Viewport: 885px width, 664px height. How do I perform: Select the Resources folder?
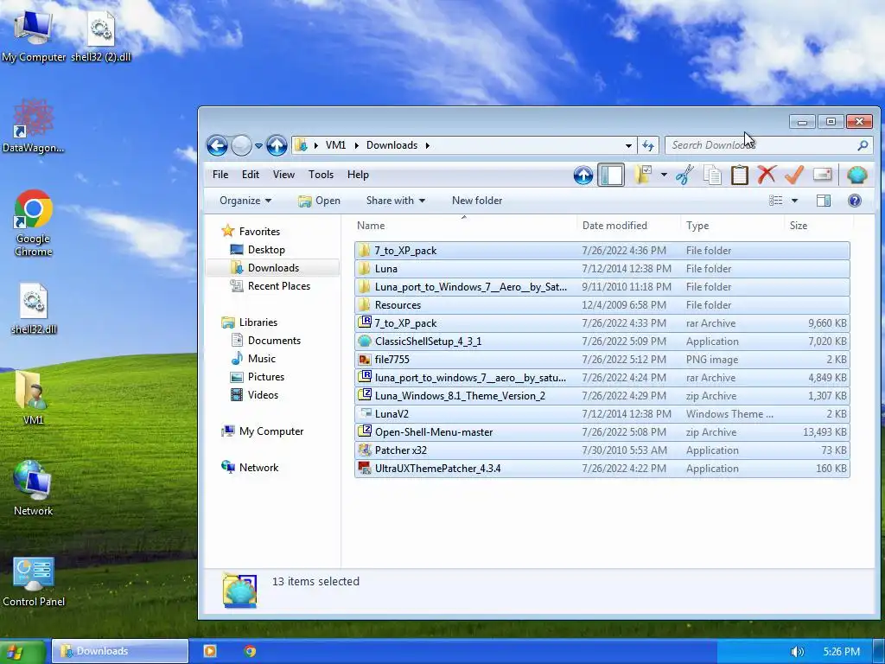tap(602, 305)
